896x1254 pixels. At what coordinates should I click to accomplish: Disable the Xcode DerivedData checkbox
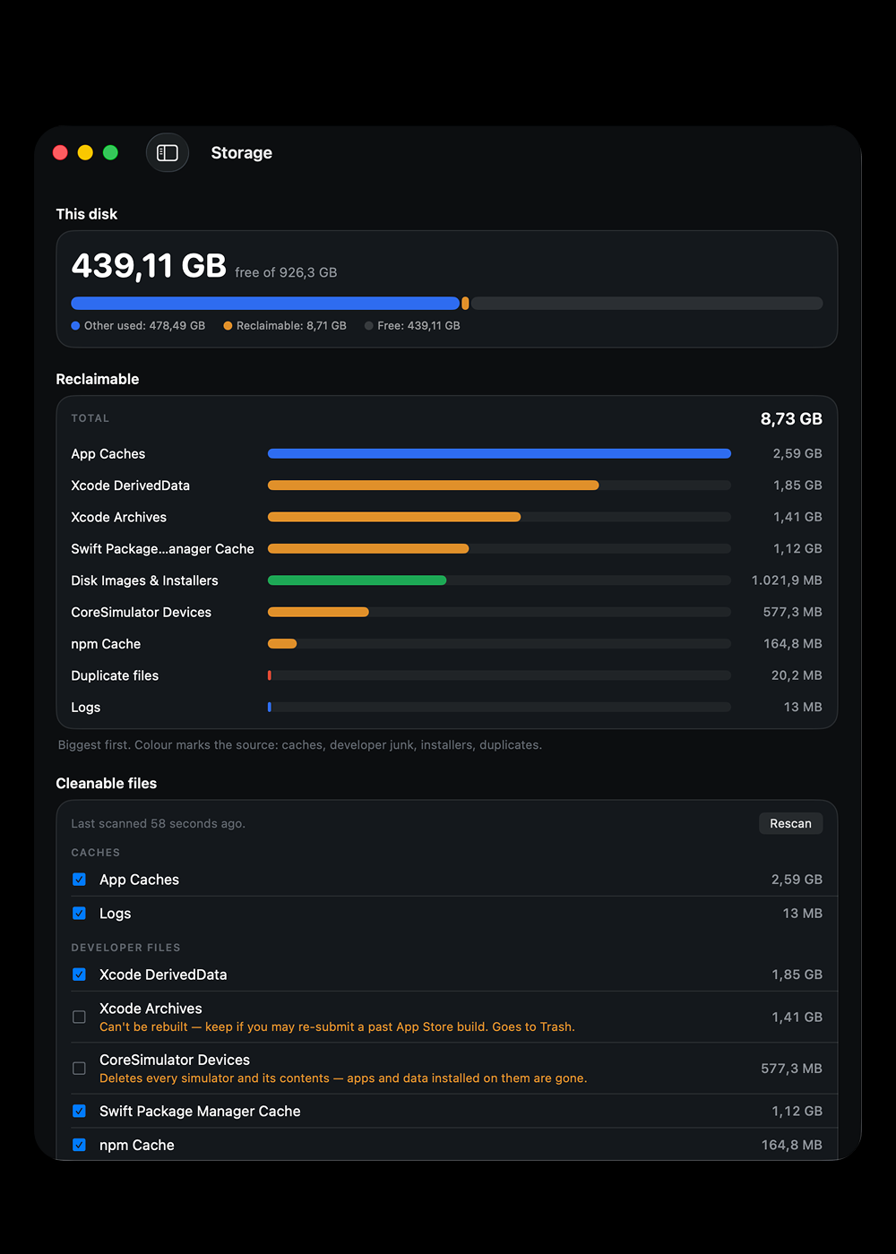click(x=79, y=975)
